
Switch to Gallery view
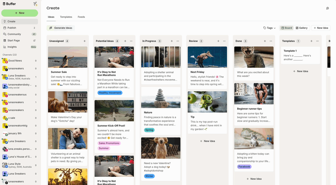(x=302, y=28)
